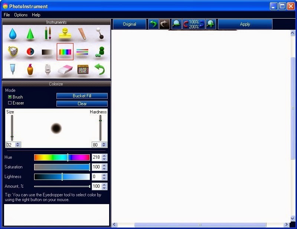Viewport: 297px width, 229px height.
Task: Enable Eraser mode checkbox
Action: (x=10, y=103)
